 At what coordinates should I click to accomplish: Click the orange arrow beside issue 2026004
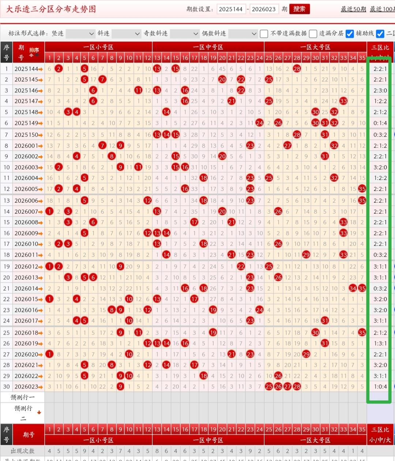(41, 178)
